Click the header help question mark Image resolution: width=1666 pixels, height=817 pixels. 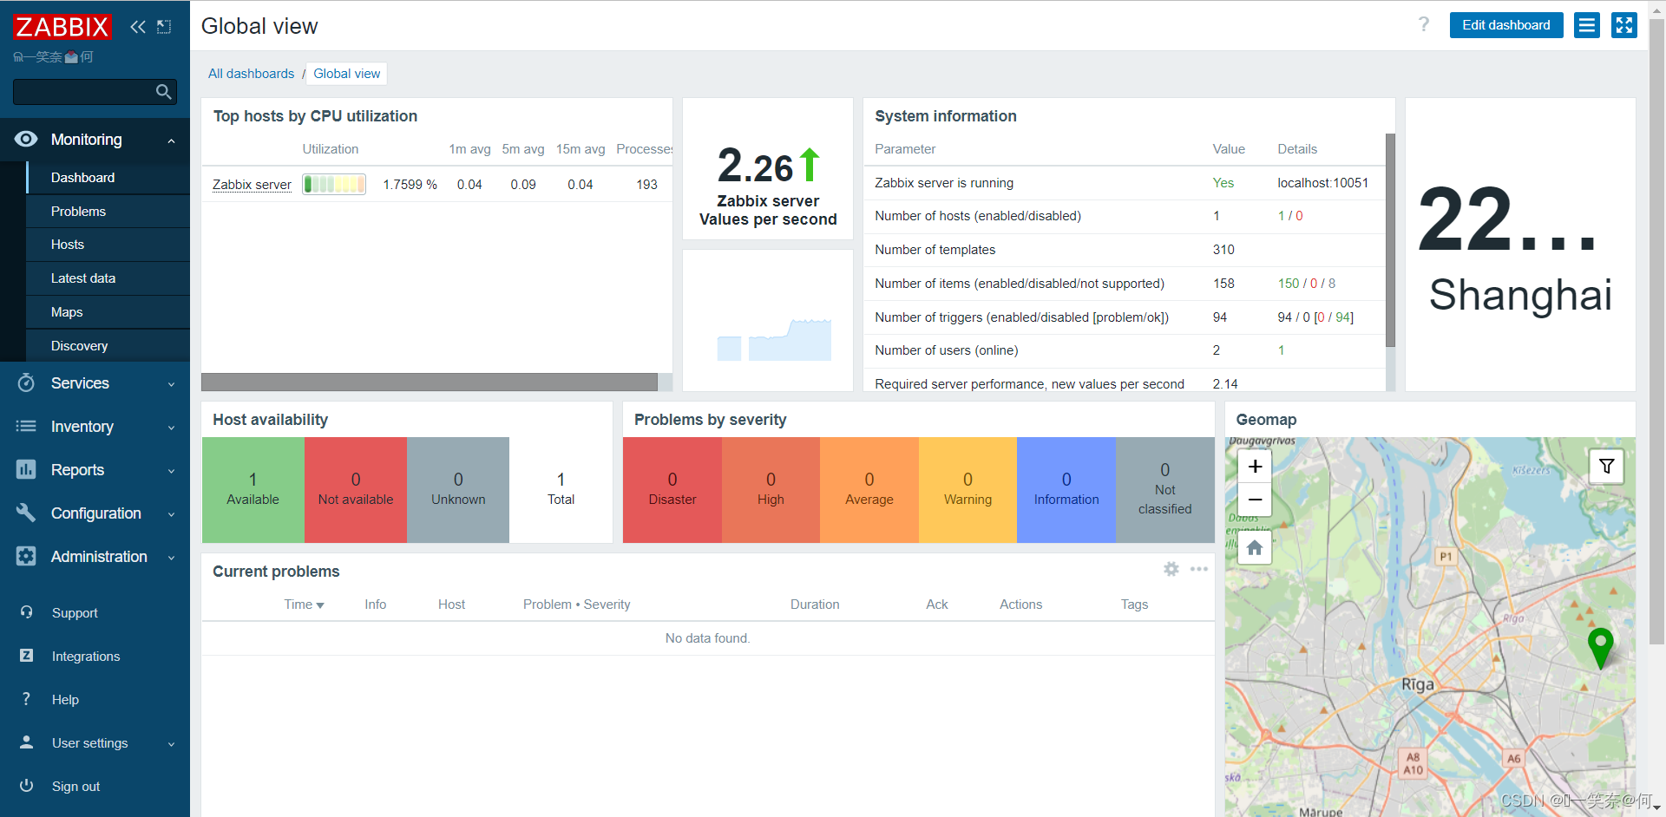pos(1424,24)
